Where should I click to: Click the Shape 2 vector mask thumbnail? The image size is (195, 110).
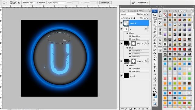coord(133,44)
